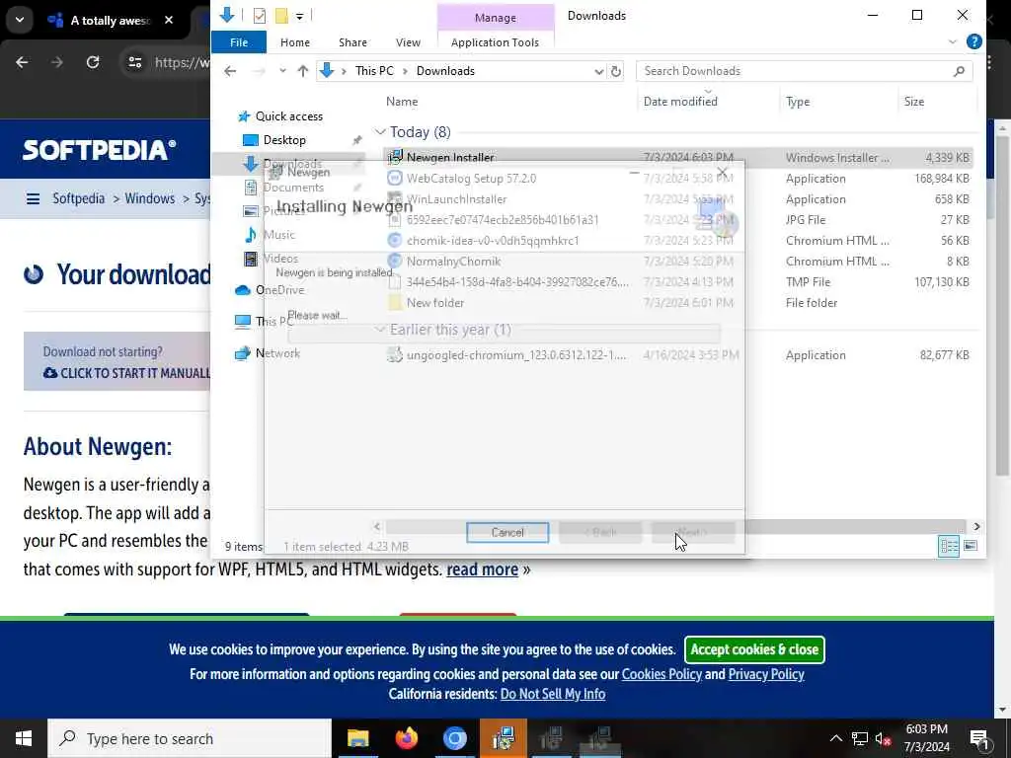
Task: Open the 'read more' link
Action: coord(482,569)
